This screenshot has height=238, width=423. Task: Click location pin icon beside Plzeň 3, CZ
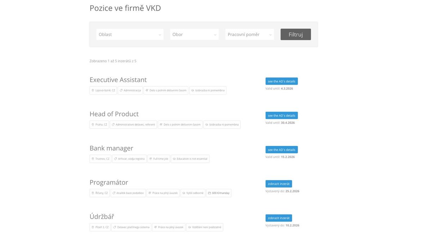[x=93, y=227]
